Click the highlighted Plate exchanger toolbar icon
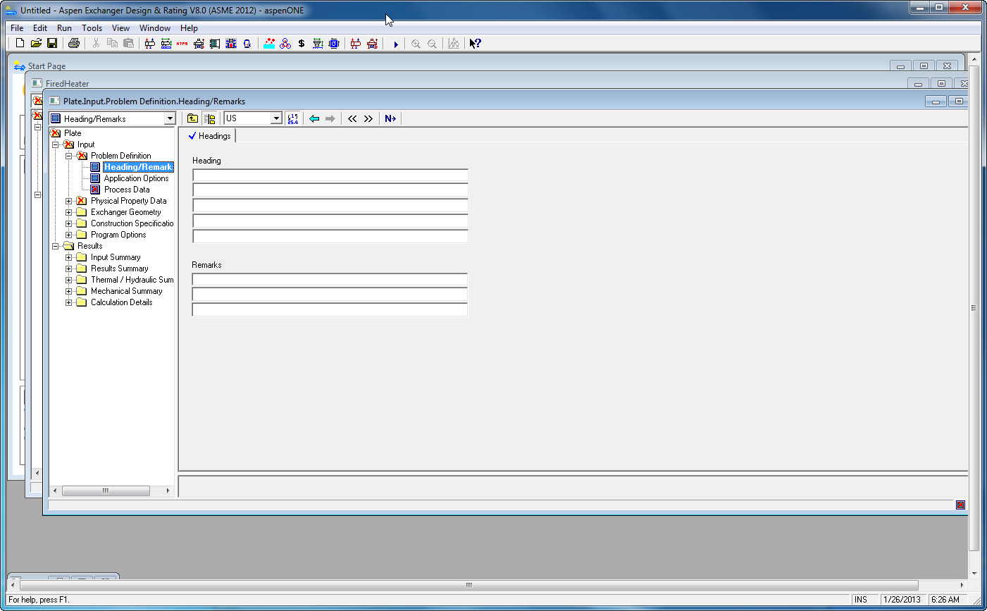Image resolution: width=987 pixels, height=611 pixels. (230, 43)
